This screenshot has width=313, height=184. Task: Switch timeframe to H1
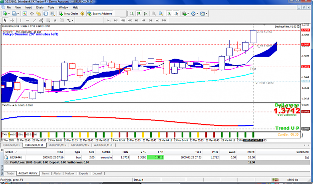pyautogui.click(x=137, y=20)
